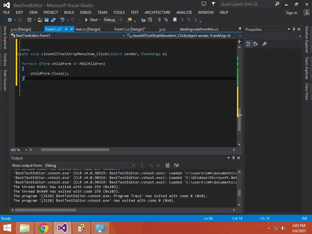The width and height of the screenshot is (312, 234).
Task: Toggle auto hide pin on Output panel
Action: tap(233, 158)
